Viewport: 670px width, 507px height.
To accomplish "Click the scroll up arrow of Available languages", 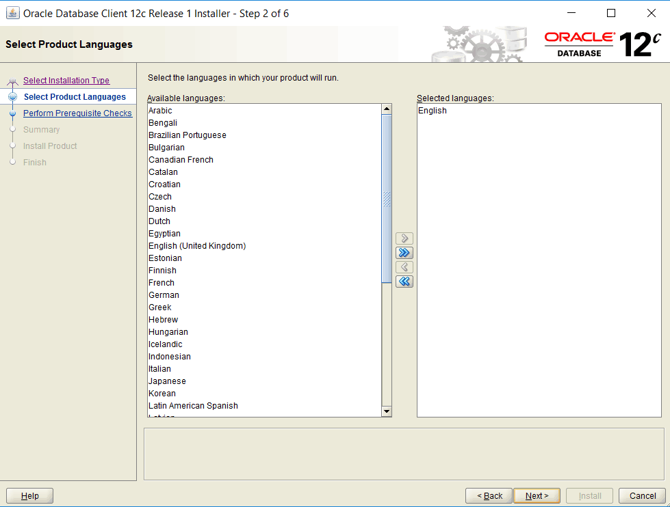I will (x=387, y=109).
